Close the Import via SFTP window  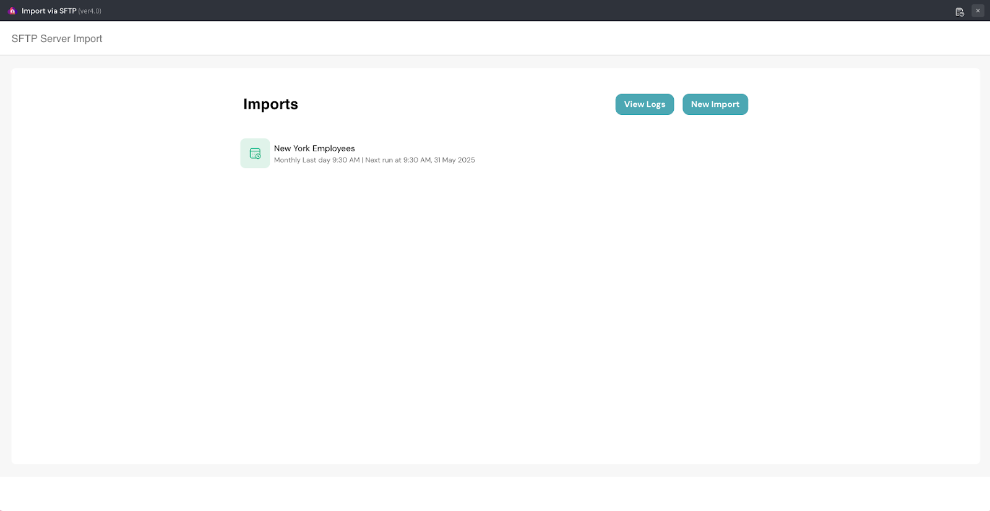pos(978,11)
